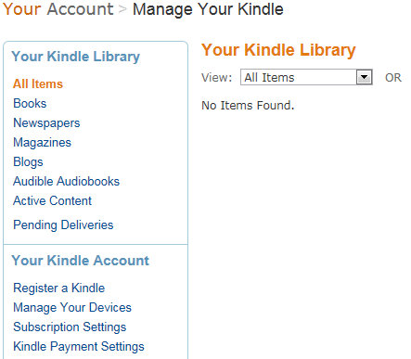Click the View dropdown arrow button
This screenshot has height=359, width=411.
tap(364, 77)
